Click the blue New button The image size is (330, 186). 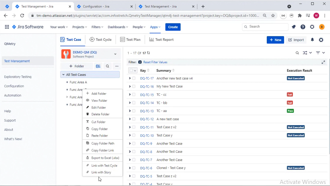pyautogui.click(x=275, y=40)
